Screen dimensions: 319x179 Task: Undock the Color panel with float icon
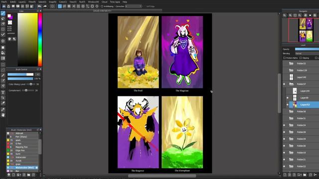38,11
